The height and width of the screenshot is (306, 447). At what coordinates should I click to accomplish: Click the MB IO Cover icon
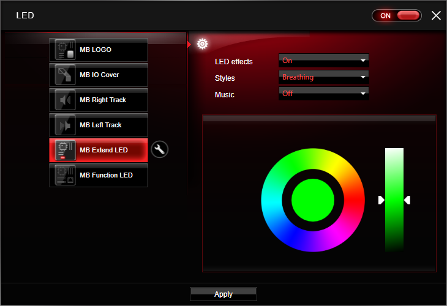(x=66, y=75)
